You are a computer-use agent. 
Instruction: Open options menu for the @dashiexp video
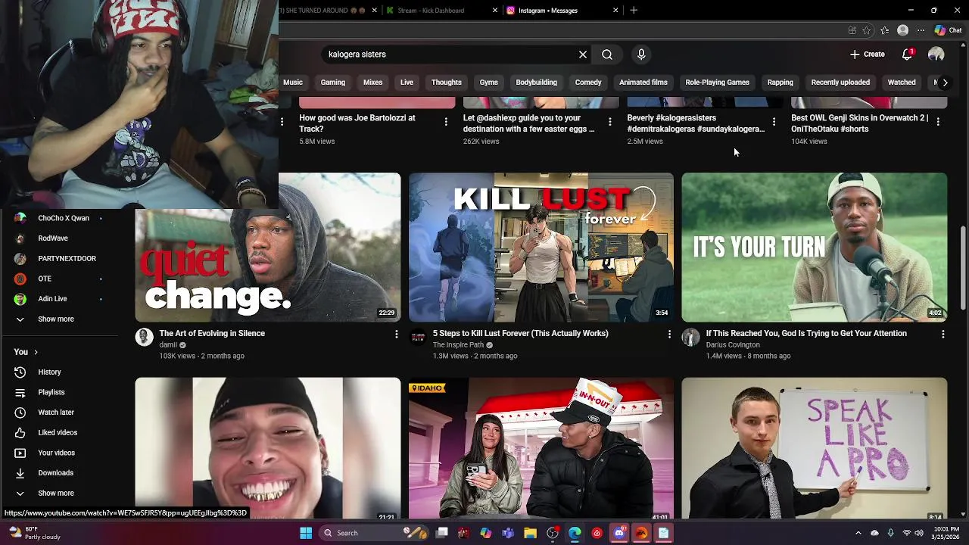point(610,121)
